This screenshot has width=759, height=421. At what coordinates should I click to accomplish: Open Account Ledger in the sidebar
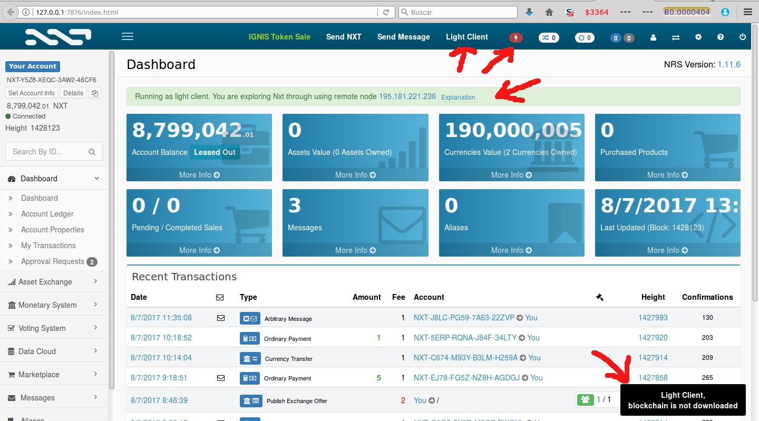[x=47, y=214]
